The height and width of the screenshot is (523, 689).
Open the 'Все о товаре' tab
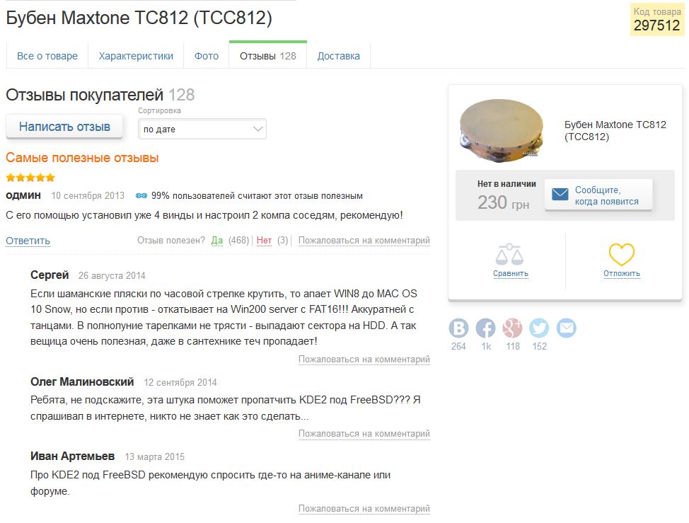coord(47,56)
